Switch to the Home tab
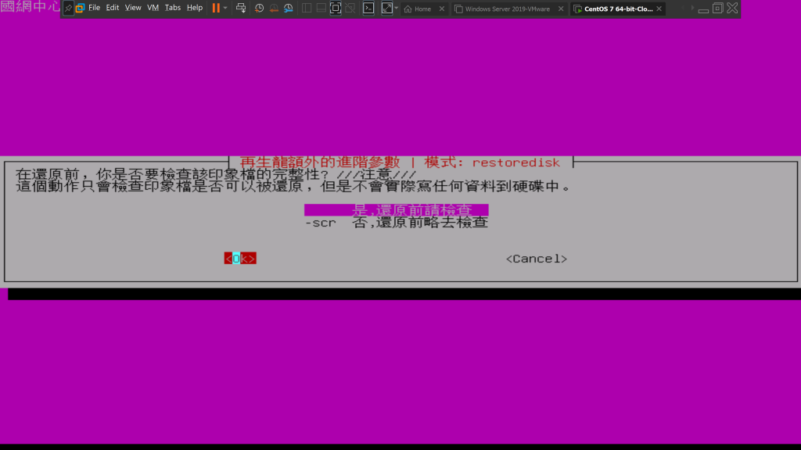801x450 pixels. tap(422, 9)
